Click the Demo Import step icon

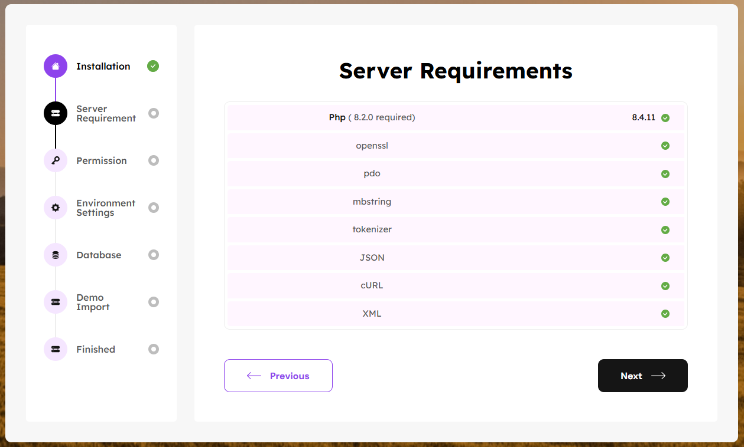coord(56,302)
